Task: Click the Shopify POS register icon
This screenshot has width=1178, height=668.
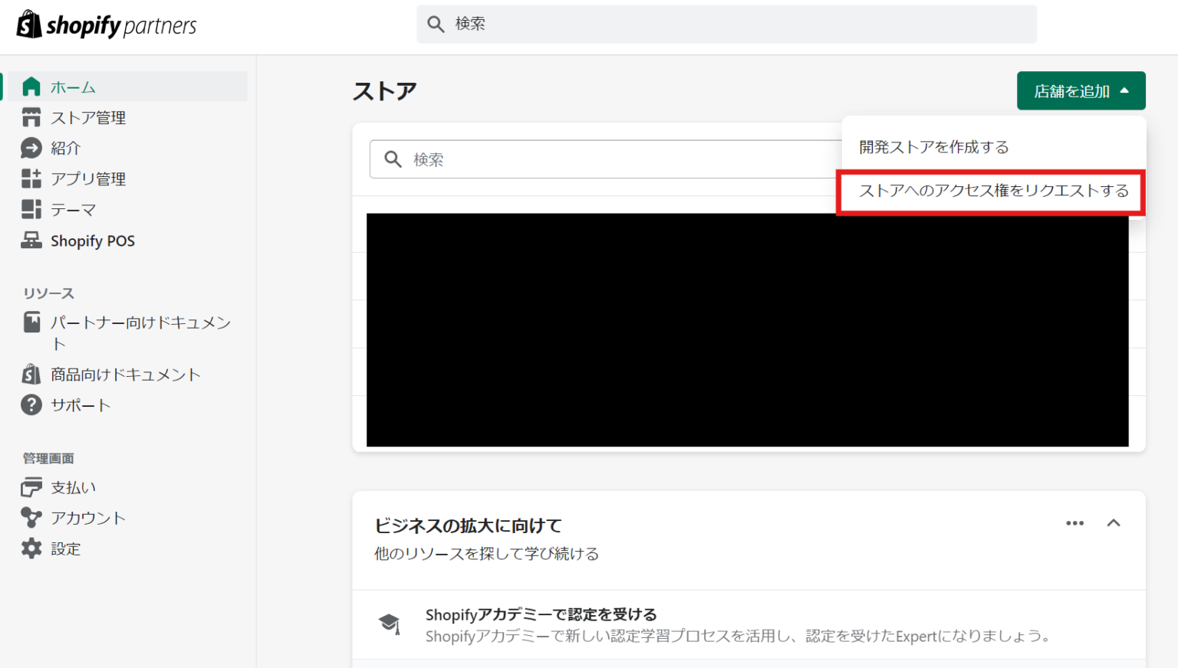Action: point(31,241)
